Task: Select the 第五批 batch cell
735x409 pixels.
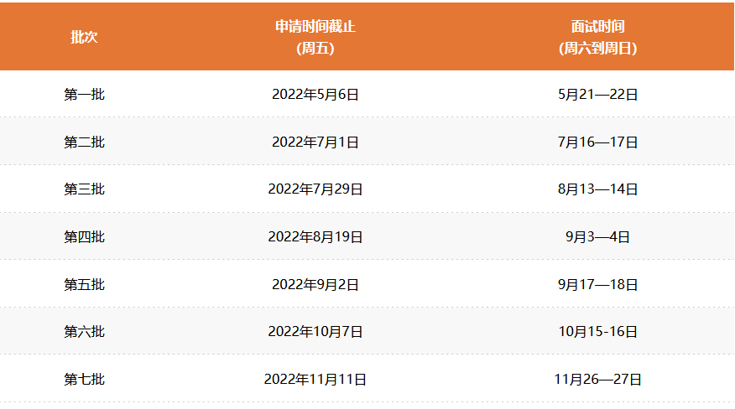Action: pyautogui.click(x=84, y=285)
